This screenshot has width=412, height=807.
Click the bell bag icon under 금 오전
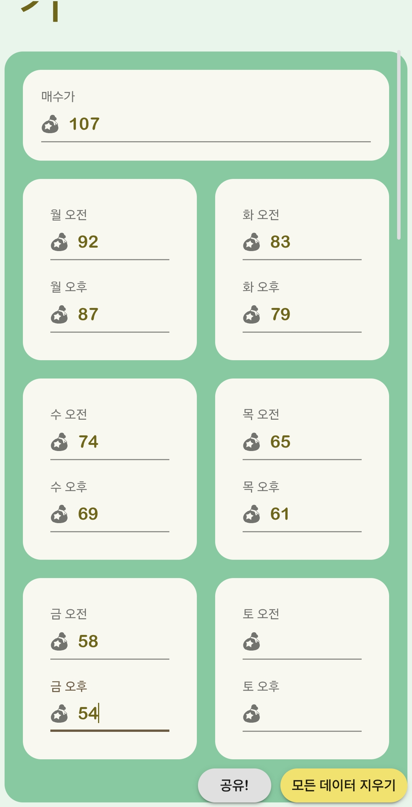click(59, 642)
